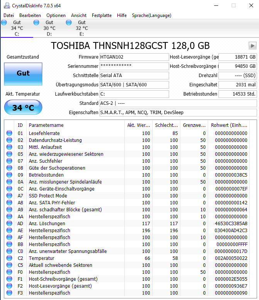Click status orb for Lesefehlerrate row
The height and width of the screenshot is (300, 259).
(9, 133)
